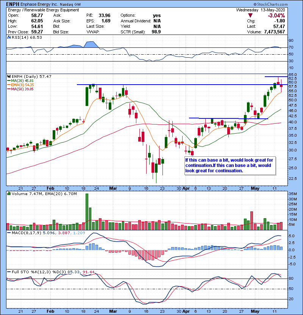Click the MACD(8,17,9) indicator label
Viewport: 303px width, 315px height.
pos(27,233)
